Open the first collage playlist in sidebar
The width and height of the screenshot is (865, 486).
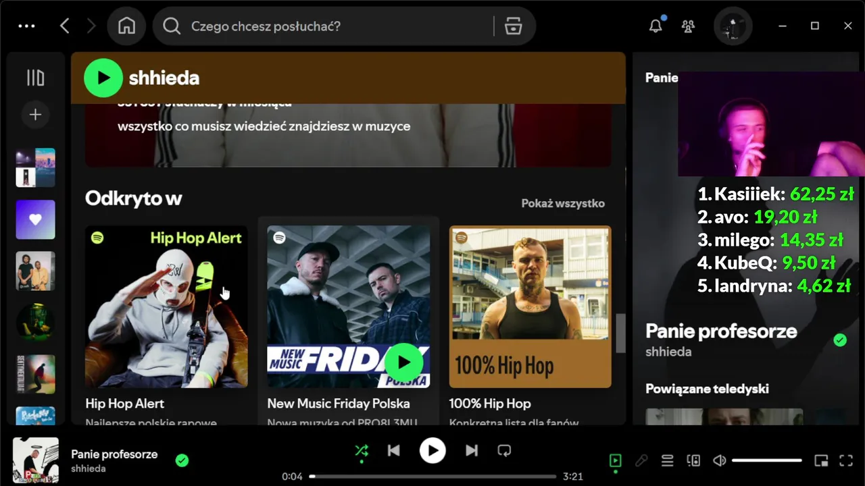coord(35,167)
